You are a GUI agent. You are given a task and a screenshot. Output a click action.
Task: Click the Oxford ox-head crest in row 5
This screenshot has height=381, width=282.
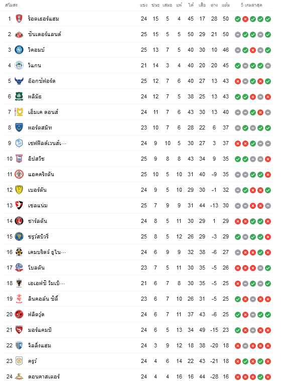coord(19,81)
